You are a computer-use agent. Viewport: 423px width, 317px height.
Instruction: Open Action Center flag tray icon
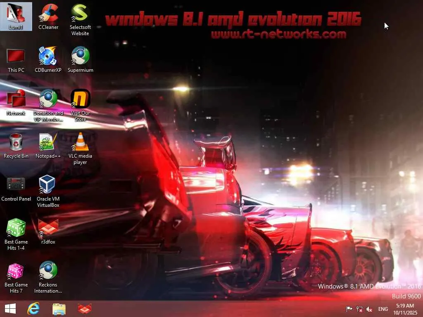(x=349, y=309)
